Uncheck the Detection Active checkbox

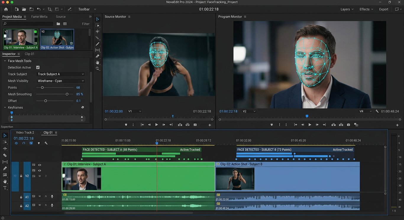click(x=38, y=68)
